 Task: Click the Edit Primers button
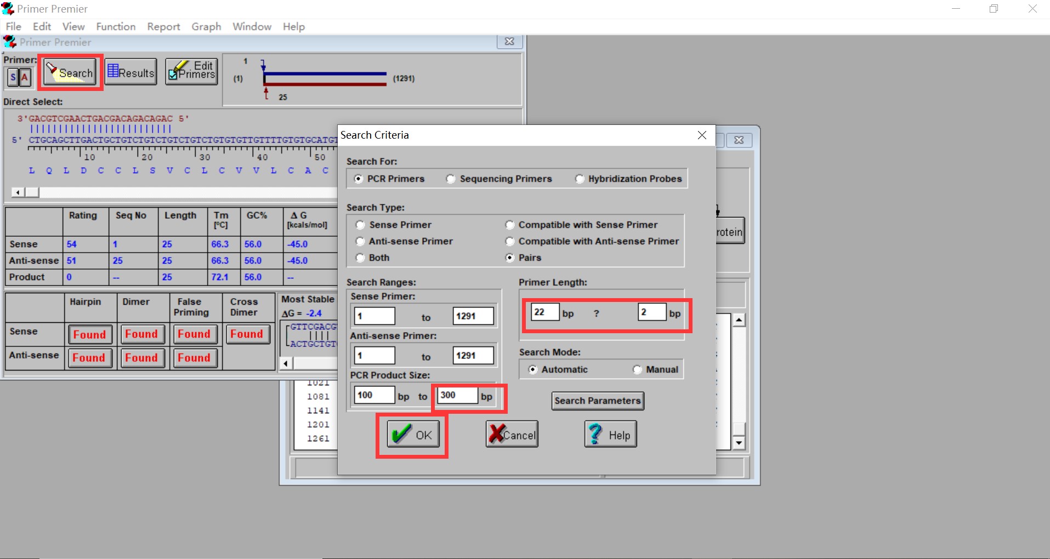(x=191, y=72)
